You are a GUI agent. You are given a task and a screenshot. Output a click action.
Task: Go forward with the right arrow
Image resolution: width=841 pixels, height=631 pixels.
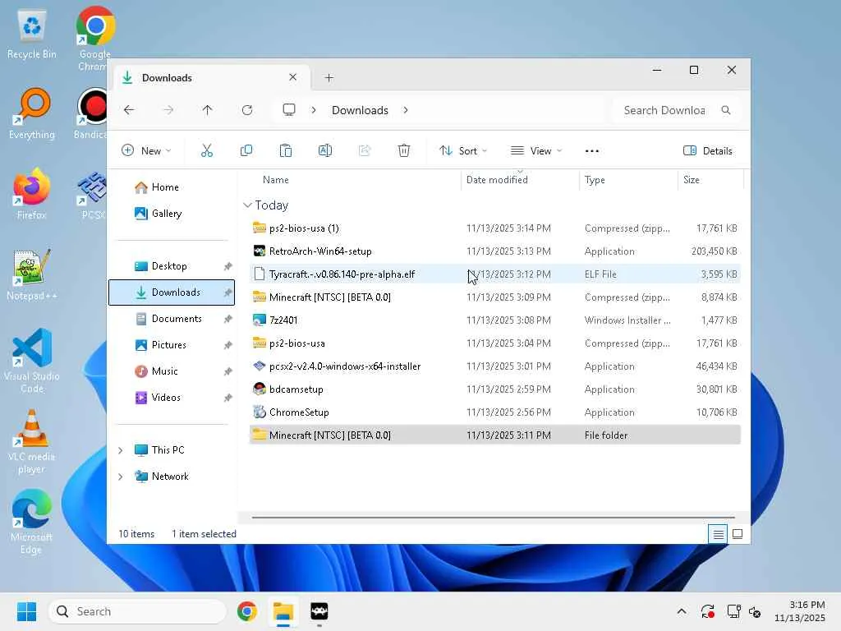(168, 110)
